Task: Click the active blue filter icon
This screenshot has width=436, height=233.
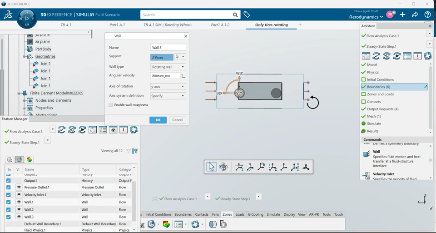Action: coord(135,151)
